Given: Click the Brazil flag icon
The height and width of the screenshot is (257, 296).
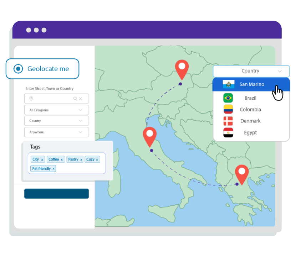Looking at the screenshot, I should 228,98.
